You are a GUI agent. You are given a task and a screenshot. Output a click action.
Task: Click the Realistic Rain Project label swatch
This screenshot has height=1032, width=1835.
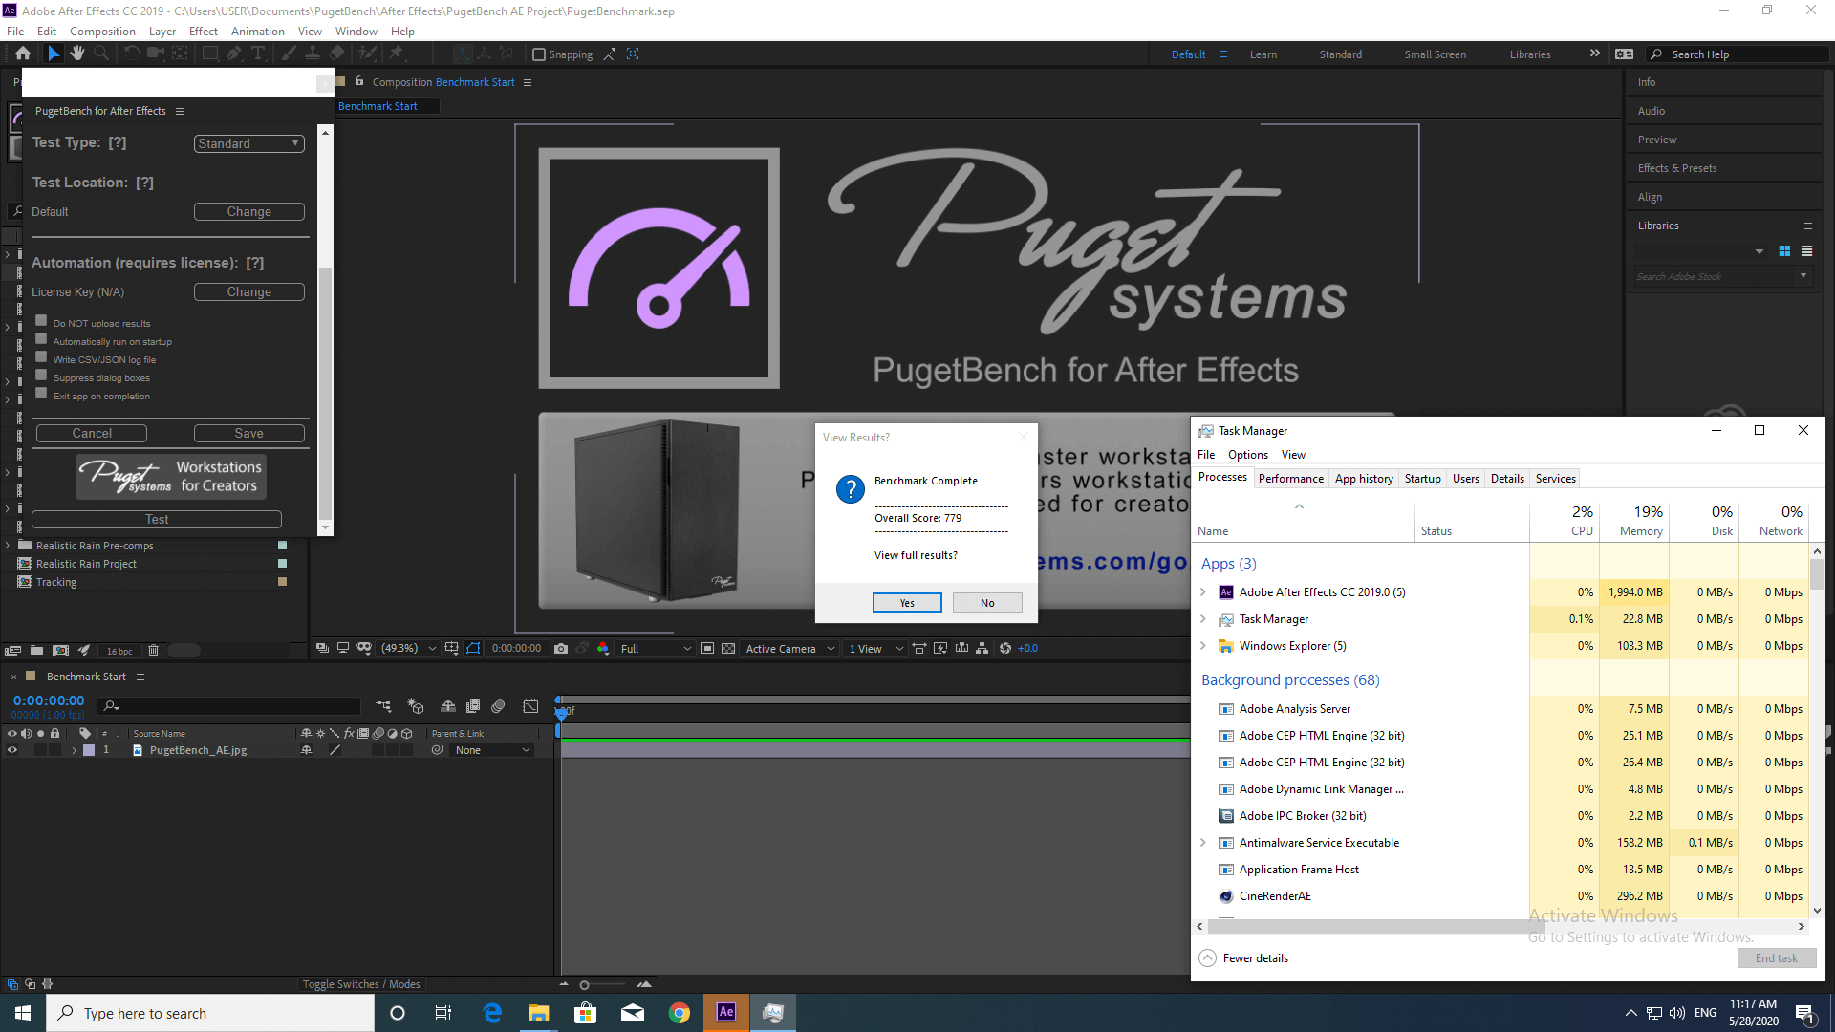(282, 564)
